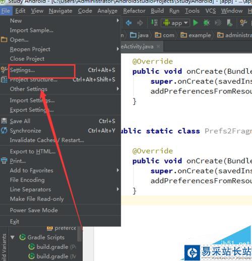The height and width of the screenshot is (261, 252).
Task: Open the Window menu
Action: click(x=232, y=11)
